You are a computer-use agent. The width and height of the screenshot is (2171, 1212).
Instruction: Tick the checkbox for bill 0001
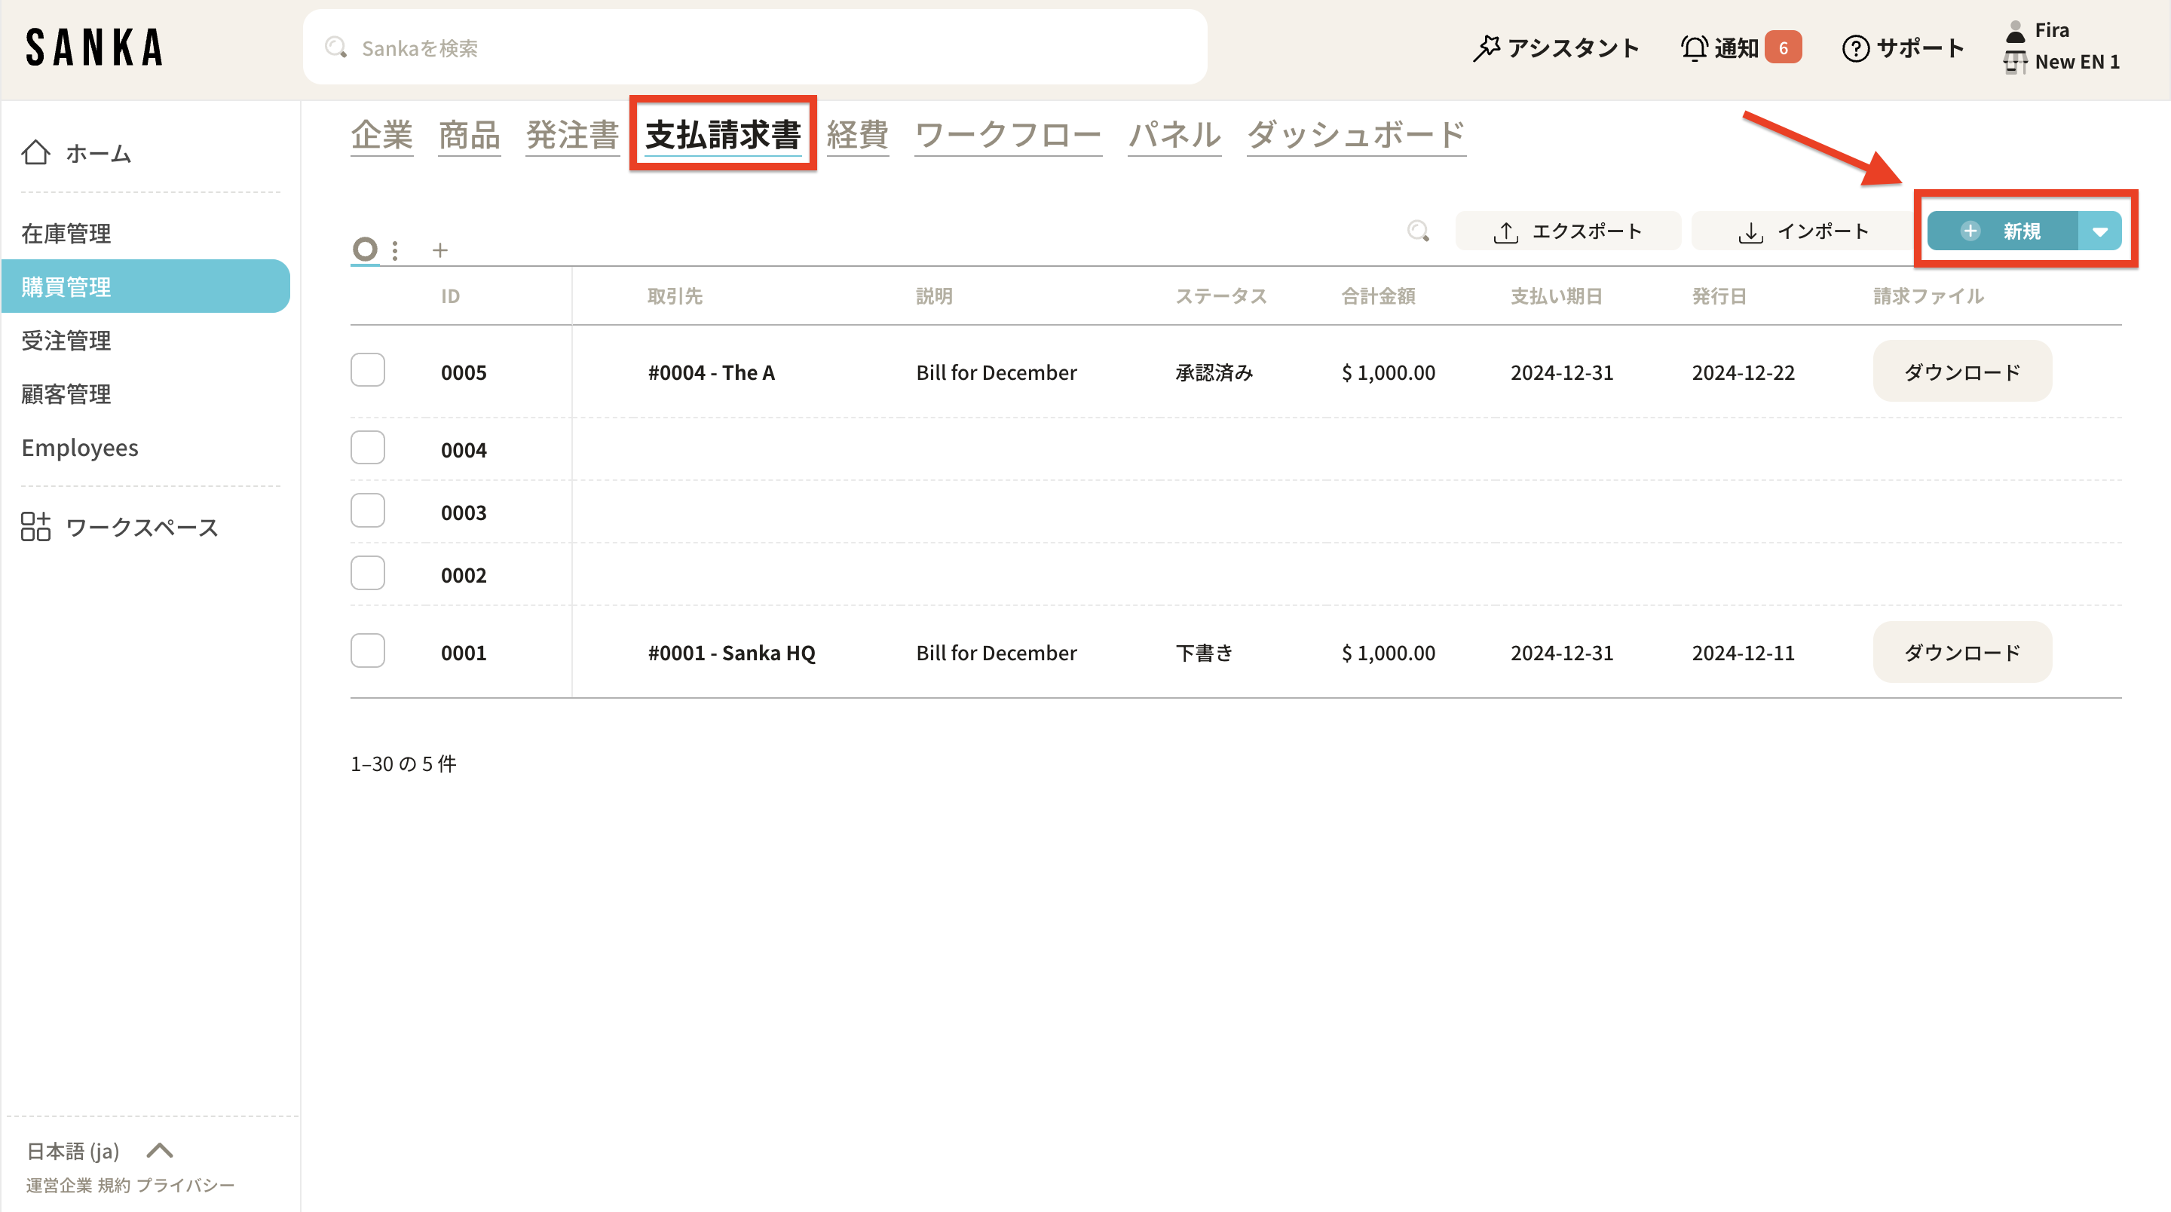tap(367, 650)
